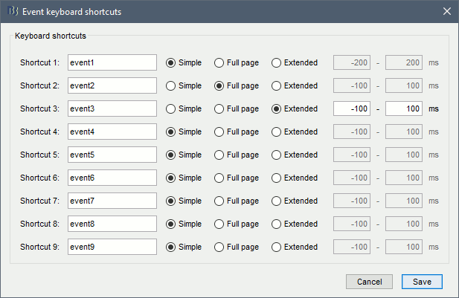Enable Extended mode for Shortcut 4
Image resolution: width=459 pixels, height=298 pixels.
277,132
